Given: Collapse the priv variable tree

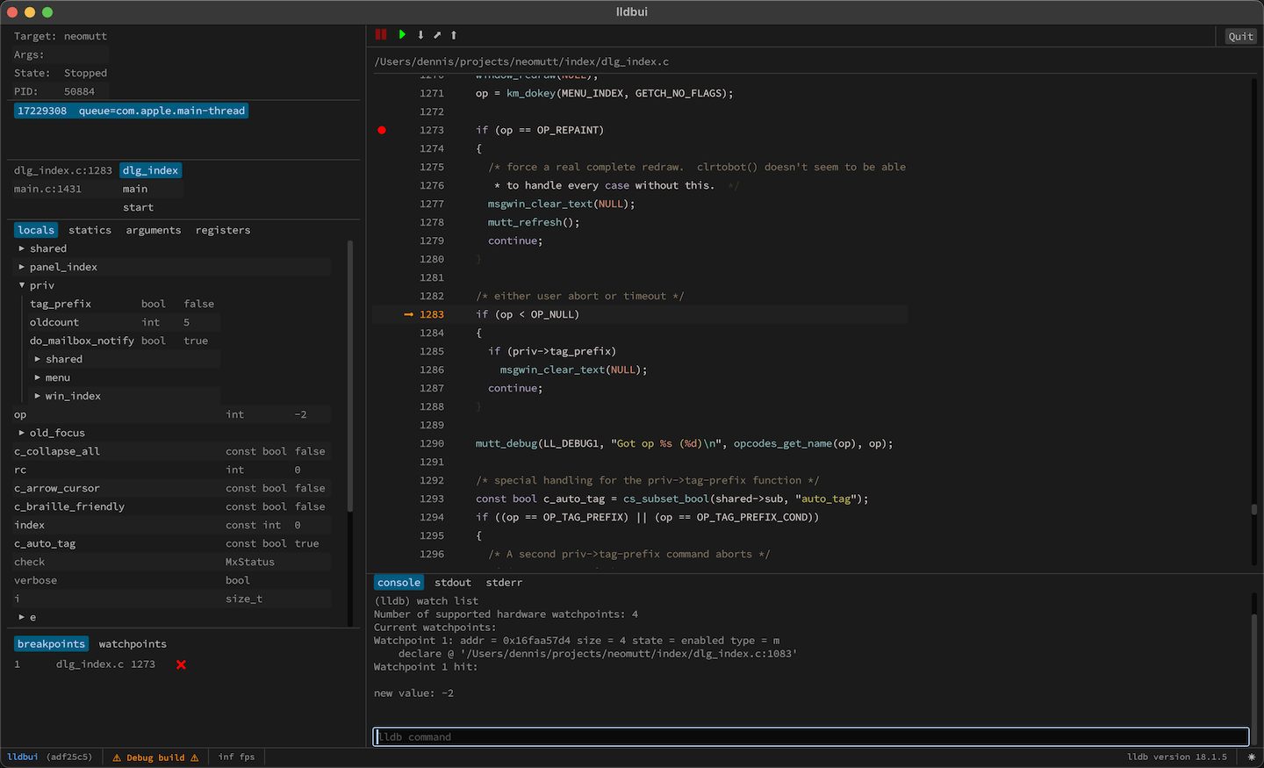Looking at the screenshot, I should coord(22,285).
